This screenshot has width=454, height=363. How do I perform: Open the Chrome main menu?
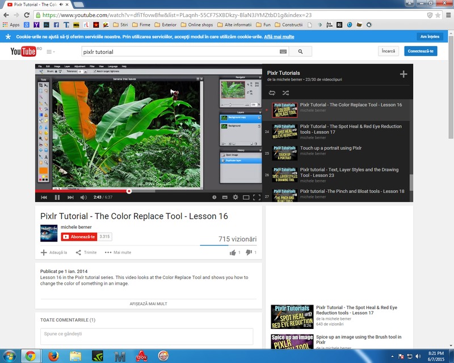click(x=448, y=15)
